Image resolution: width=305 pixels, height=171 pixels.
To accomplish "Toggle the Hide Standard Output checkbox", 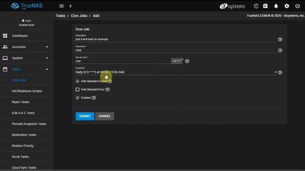I will [x=77, y=81].
